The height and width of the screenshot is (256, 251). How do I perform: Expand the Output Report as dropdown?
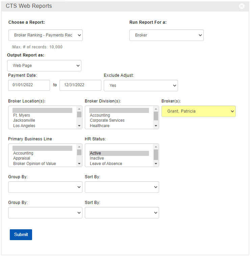pyautogui.click(x=44, y=66)
